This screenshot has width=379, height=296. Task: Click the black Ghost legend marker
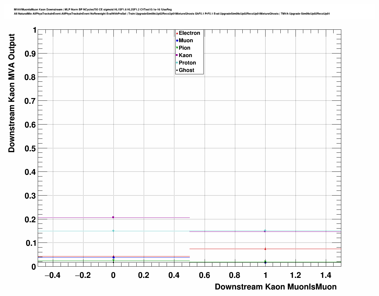[177, 70]
